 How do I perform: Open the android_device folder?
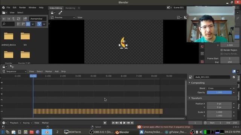[9, 39]
